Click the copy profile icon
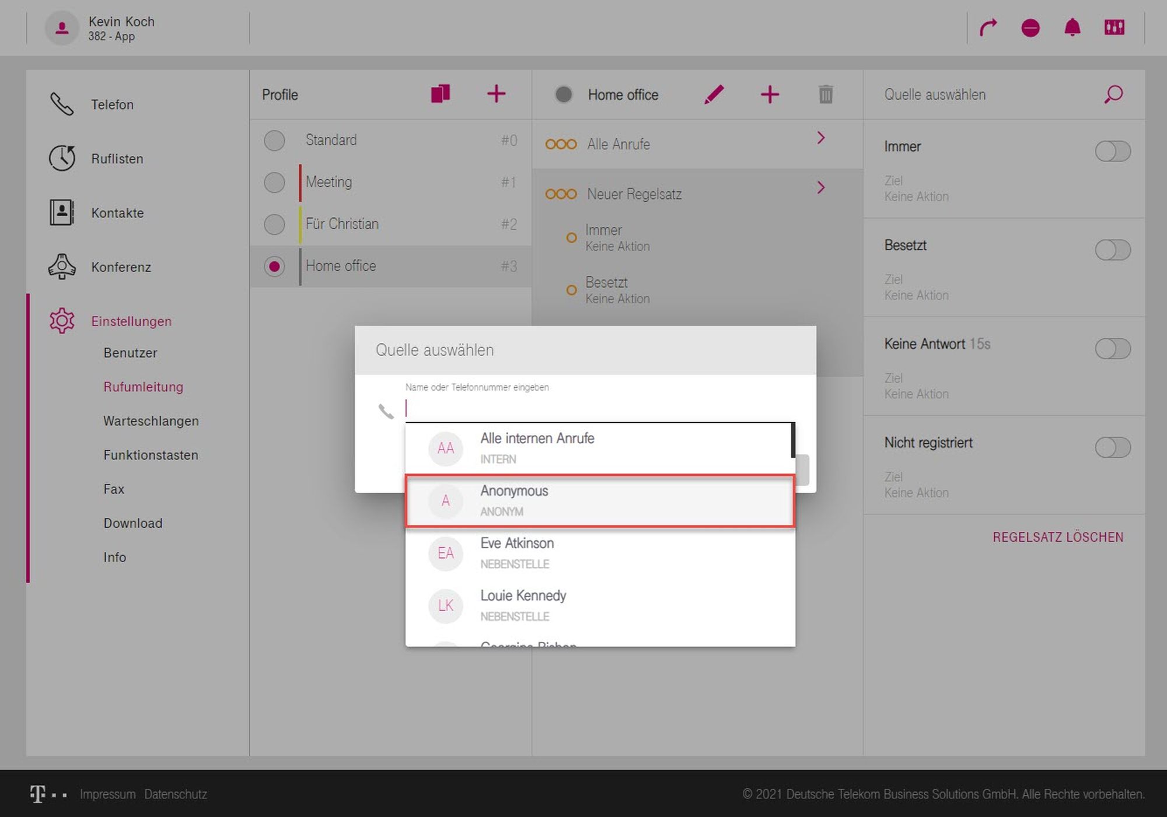1167x817 pixels. tap(440, 94)
